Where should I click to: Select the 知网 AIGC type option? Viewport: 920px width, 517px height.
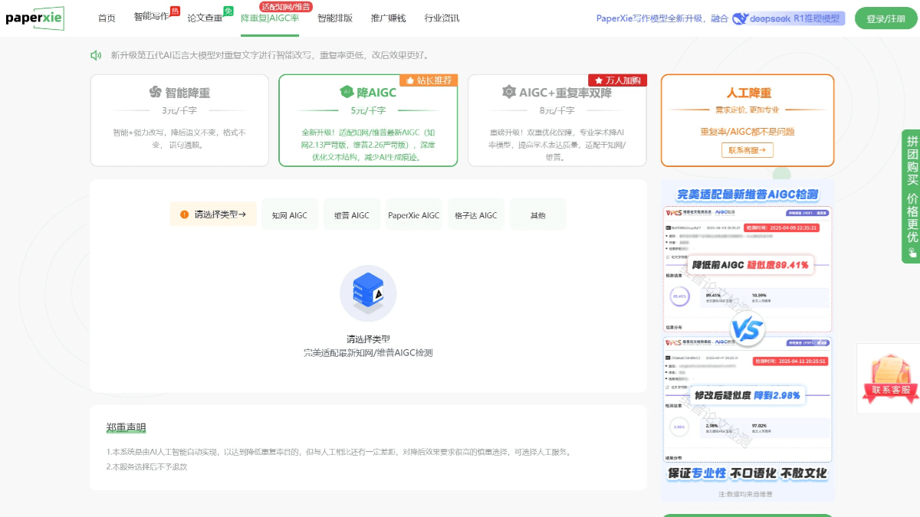pos(289,215)
